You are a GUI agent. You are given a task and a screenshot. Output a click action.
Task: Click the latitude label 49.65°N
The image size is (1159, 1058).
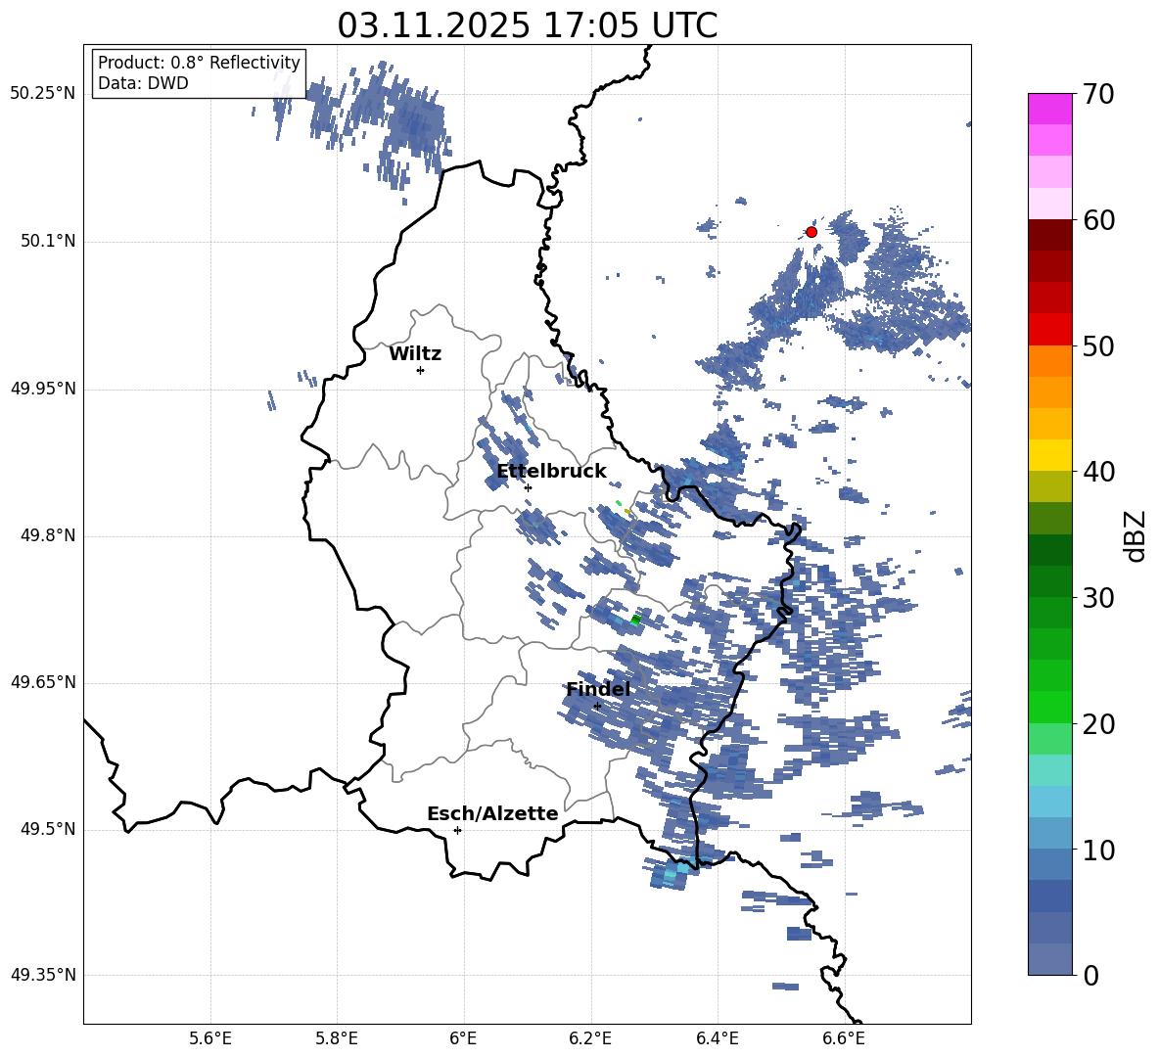[43, 682]
